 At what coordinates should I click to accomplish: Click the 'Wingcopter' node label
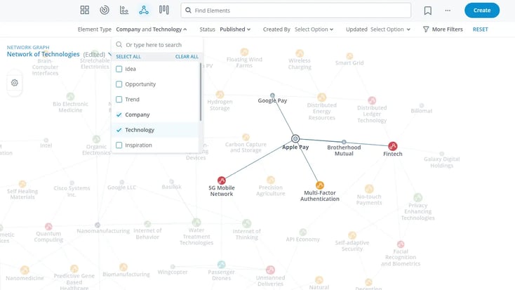pos(173,272)
